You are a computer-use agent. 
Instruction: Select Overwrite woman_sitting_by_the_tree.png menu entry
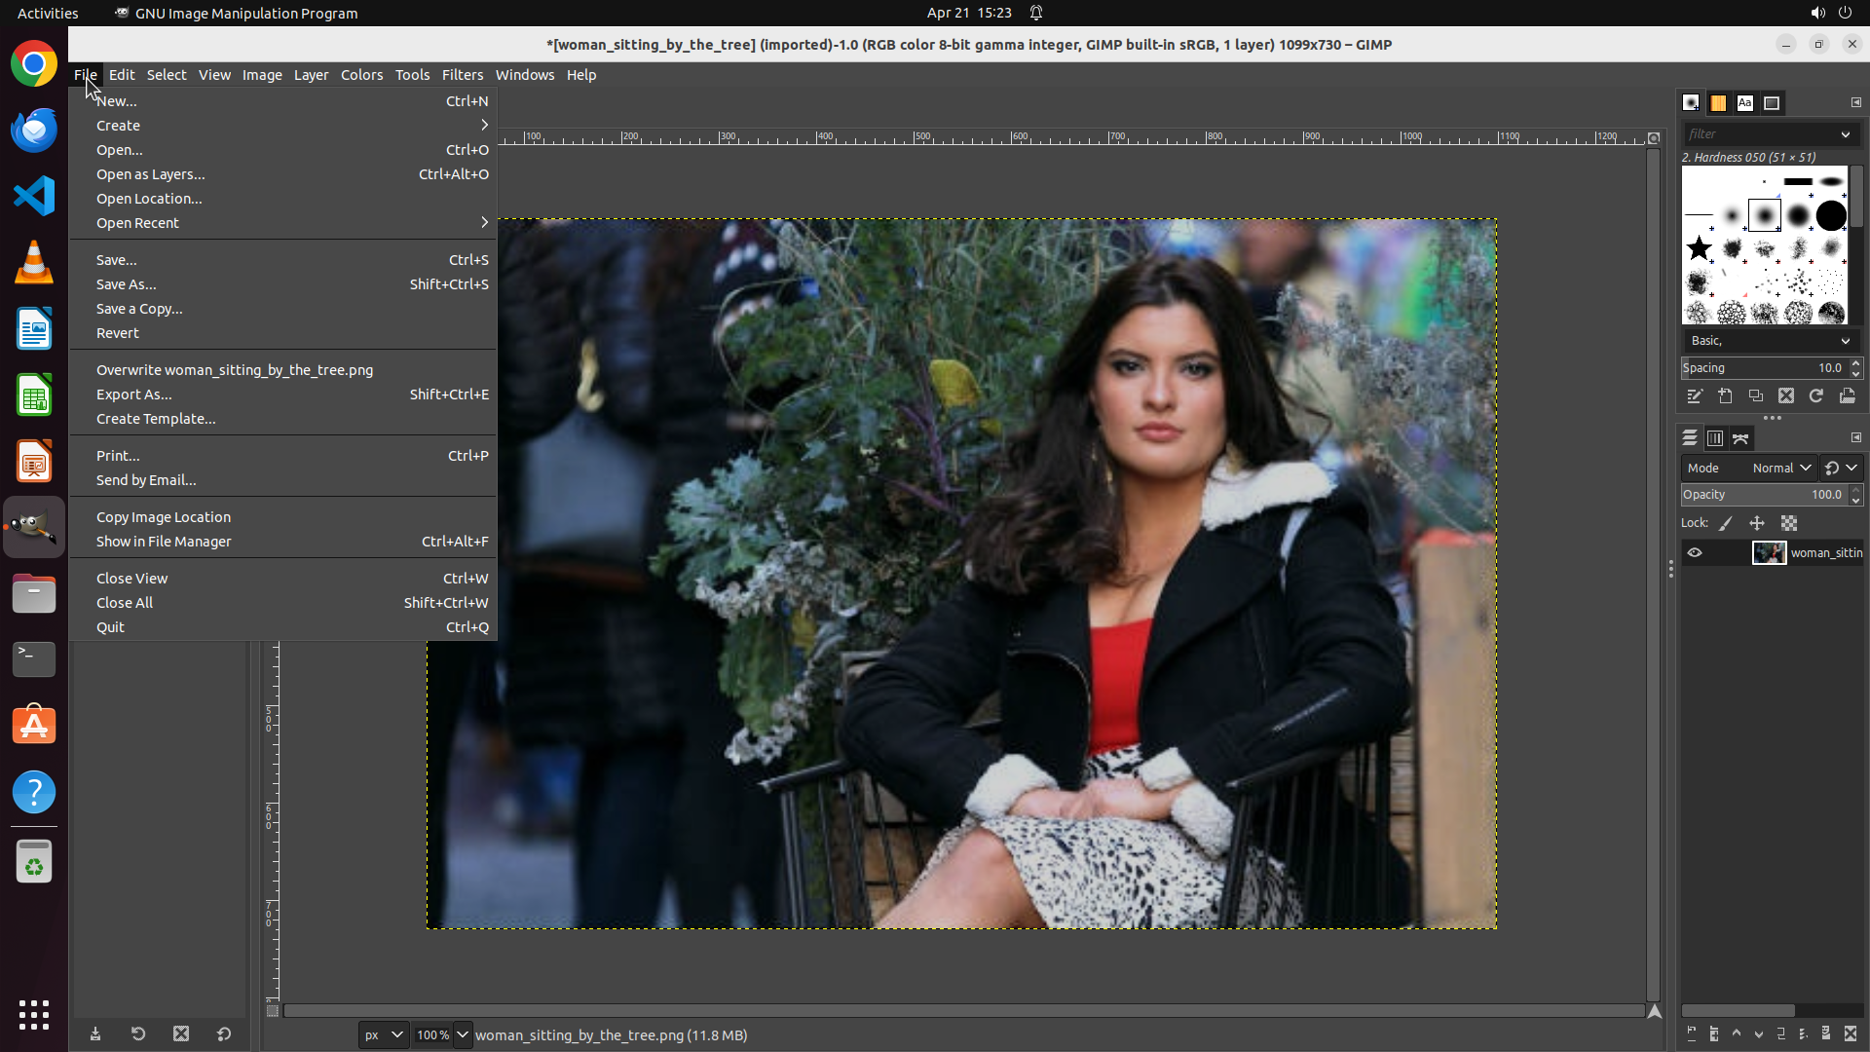[235, 370]
